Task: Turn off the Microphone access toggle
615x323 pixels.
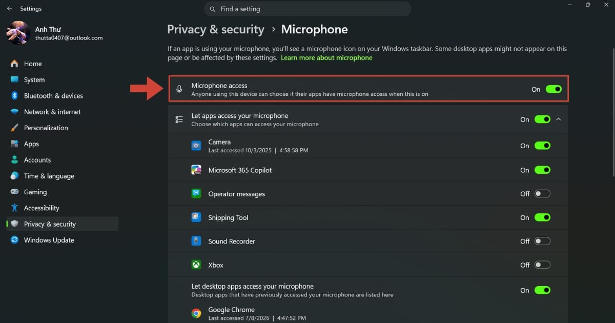Action: click(553, 89)
